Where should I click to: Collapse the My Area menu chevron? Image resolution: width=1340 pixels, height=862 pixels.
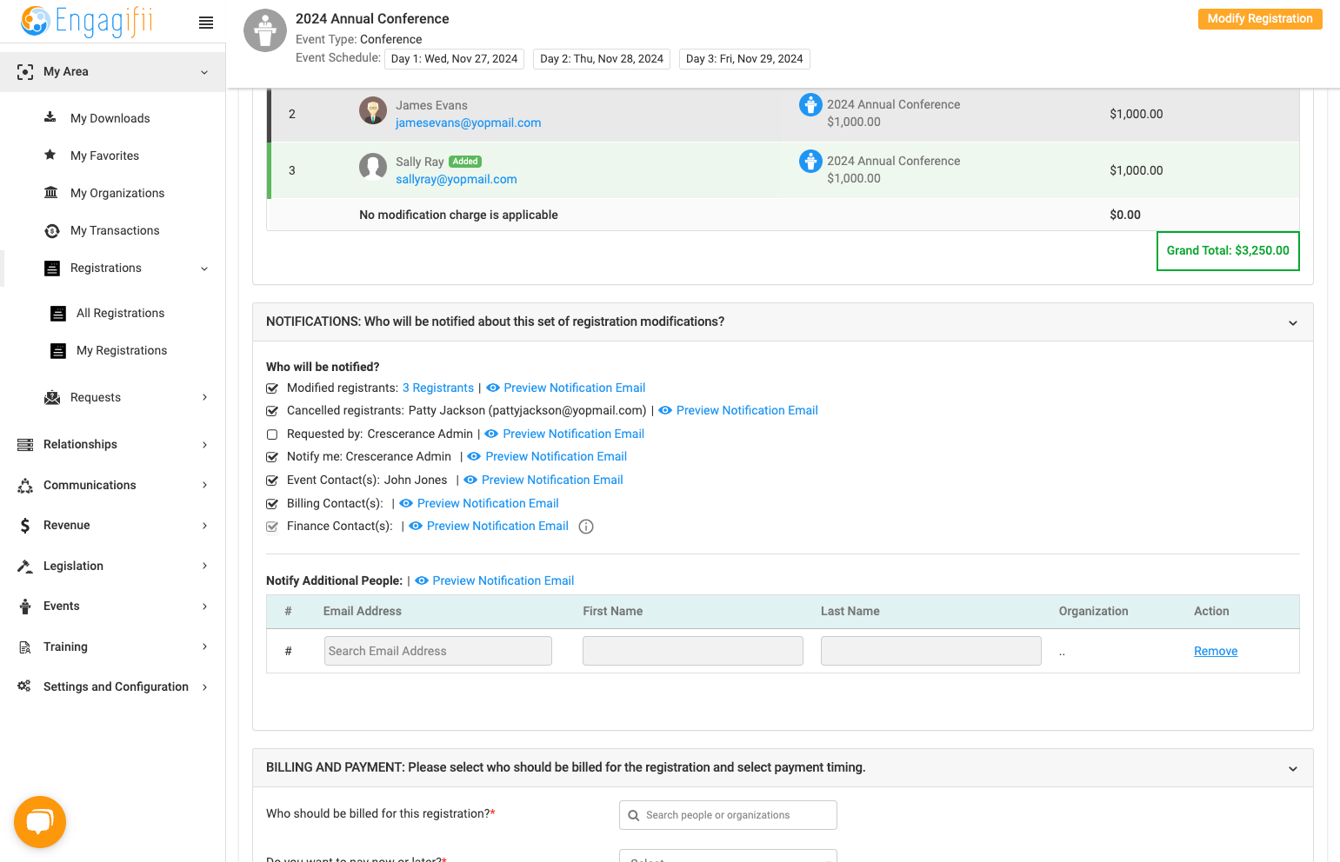(x=204, y=72)
